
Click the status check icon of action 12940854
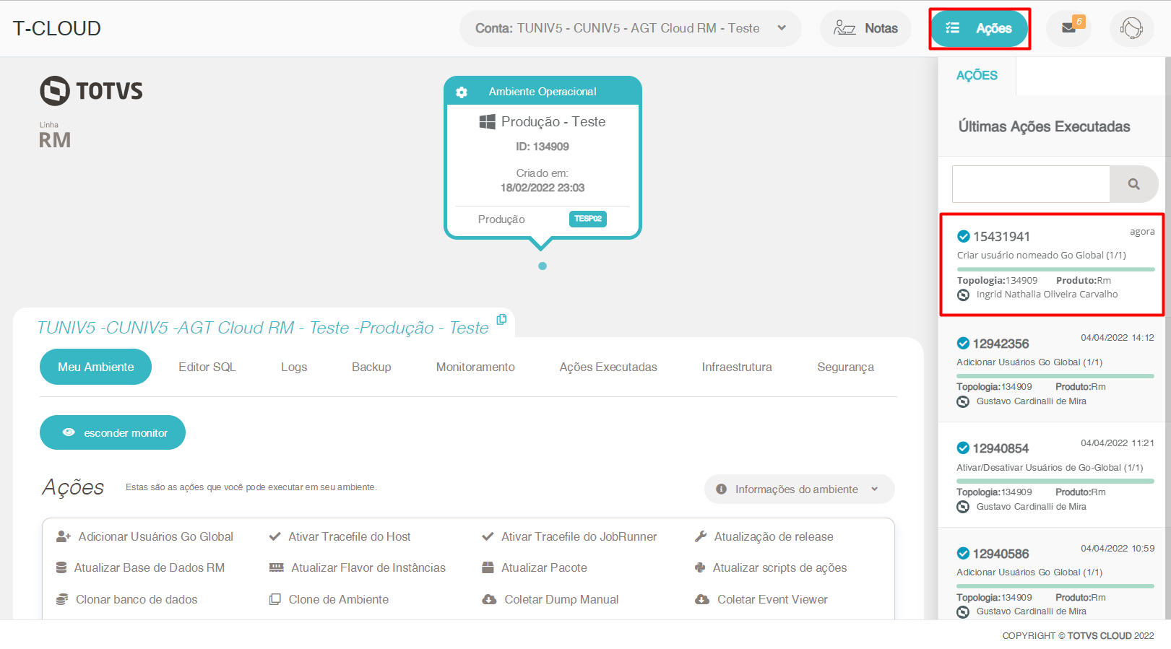[x=963, y=448]
